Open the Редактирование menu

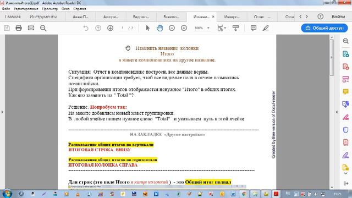(26, 9)
